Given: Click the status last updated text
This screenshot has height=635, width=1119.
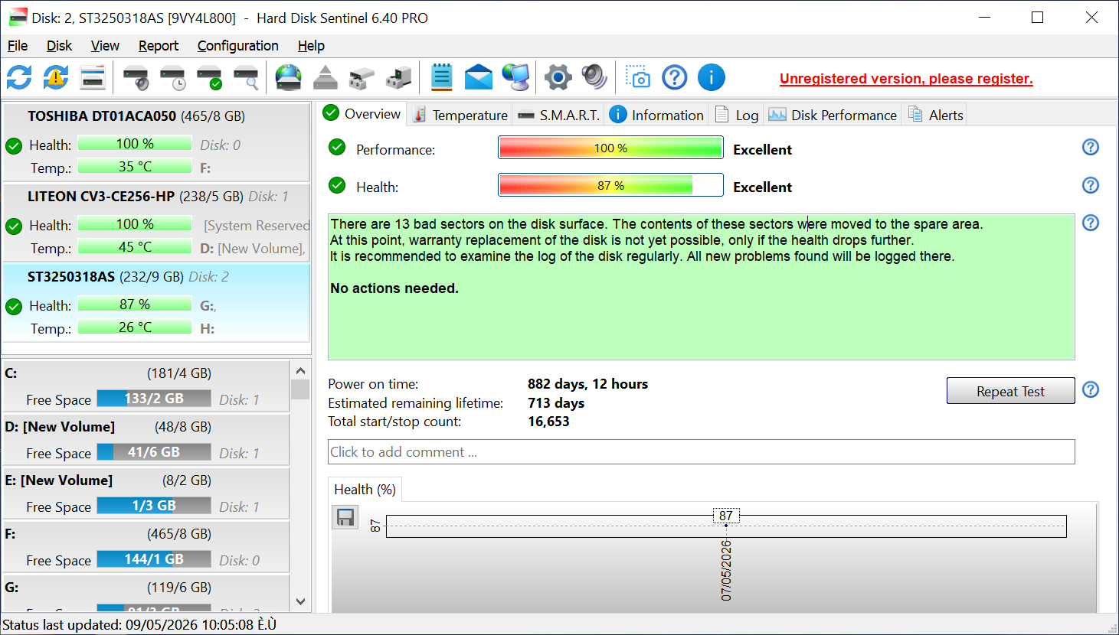Looking at the screenshot, I should 139,625.
